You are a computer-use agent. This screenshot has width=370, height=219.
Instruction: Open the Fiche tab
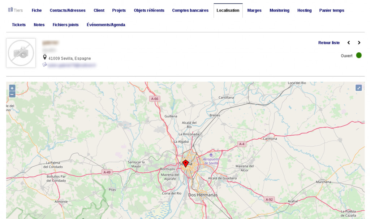[36, 10]
